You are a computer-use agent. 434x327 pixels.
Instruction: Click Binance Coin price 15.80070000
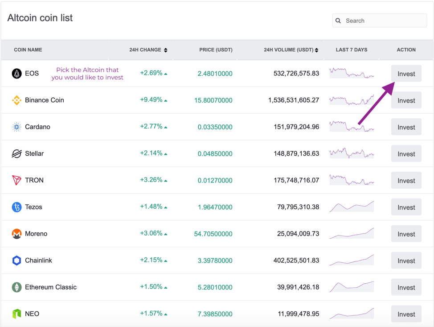[x=213, y=100]
